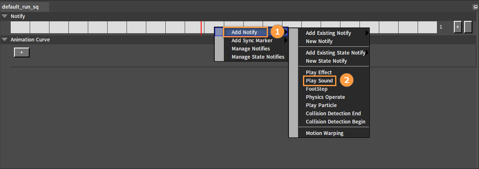Add a new Animation Curve with plus button
Viewport: 479px width, 169px height.
21,53
